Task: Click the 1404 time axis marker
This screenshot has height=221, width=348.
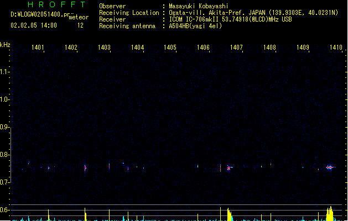Action: coord(137,48)
